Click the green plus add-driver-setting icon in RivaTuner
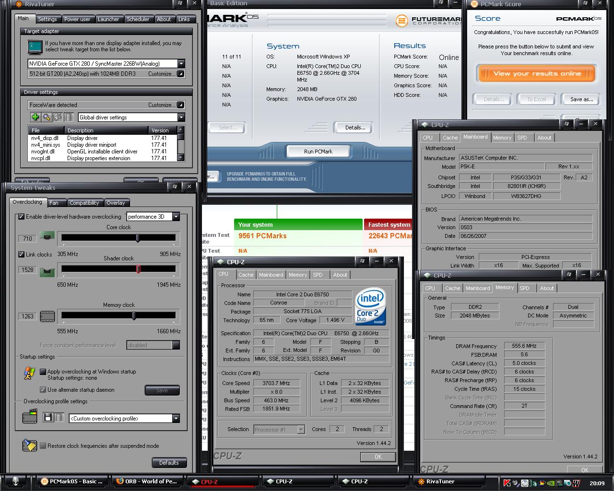Screen dimensions: 614x491 tap(35, 117)
